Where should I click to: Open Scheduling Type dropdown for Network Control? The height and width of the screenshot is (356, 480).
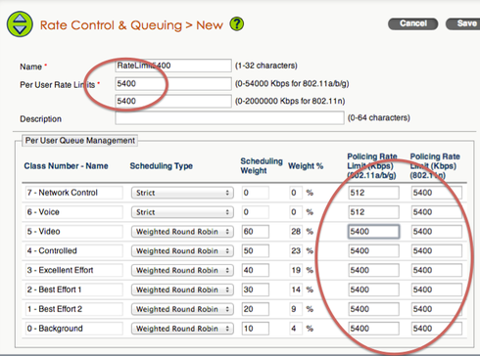click(x=182, y=193)
